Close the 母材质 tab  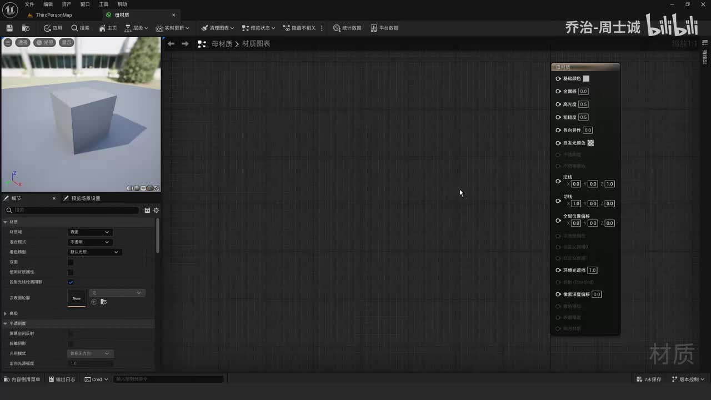click(x=174, y=15)
